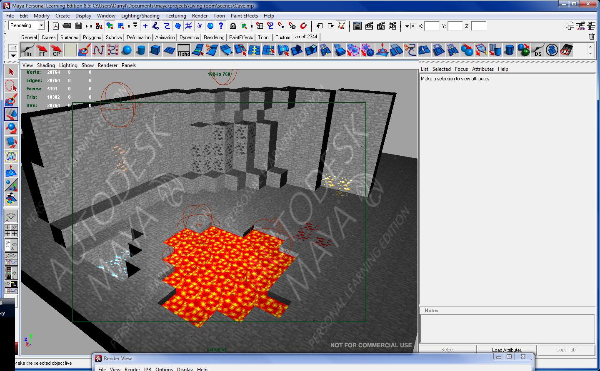The width and height of the screenshot is (600, 371).
Task: Click the Show Manipulator tool
Action: [x=11, y=185]
